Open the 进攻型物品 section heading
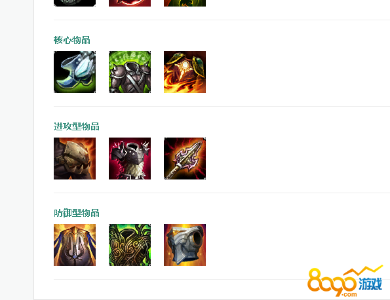Screen dimensions: 390x300 coord(76,126)
